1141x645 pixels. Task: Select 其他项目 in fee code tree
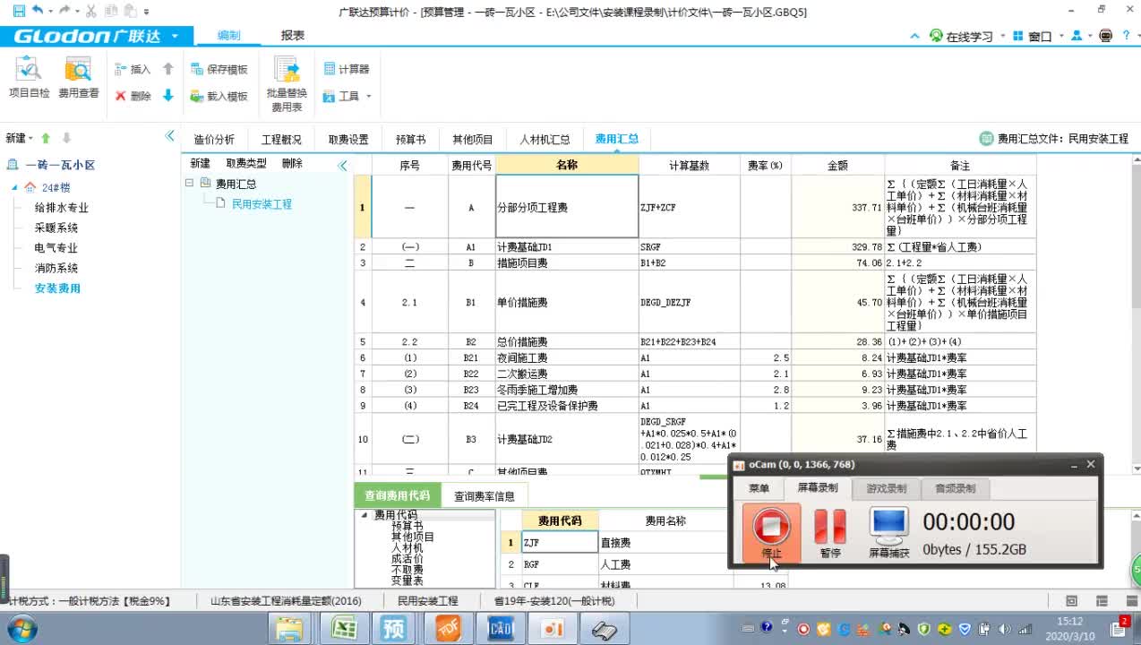pyautogui.click(x=413, y=537)
